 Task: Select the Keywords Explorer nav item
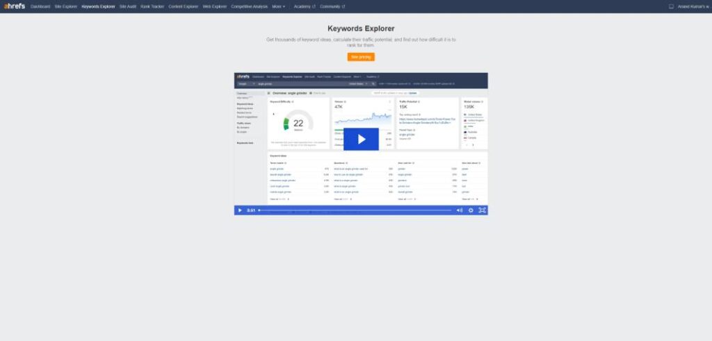click(98, 7)
